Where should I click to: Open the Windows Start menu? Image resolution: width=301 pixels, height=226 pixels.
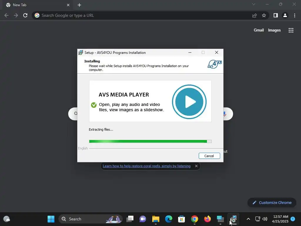click(x=51, y=219)
